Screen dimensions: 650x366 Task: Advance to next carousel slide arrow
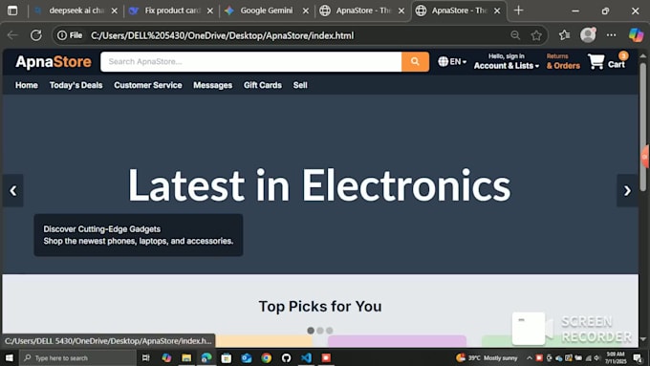627,191
